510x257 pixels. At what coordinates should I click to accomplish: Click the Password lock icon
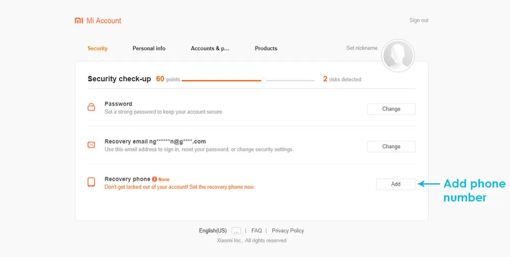pyautogui.click(x=91, y=107)
